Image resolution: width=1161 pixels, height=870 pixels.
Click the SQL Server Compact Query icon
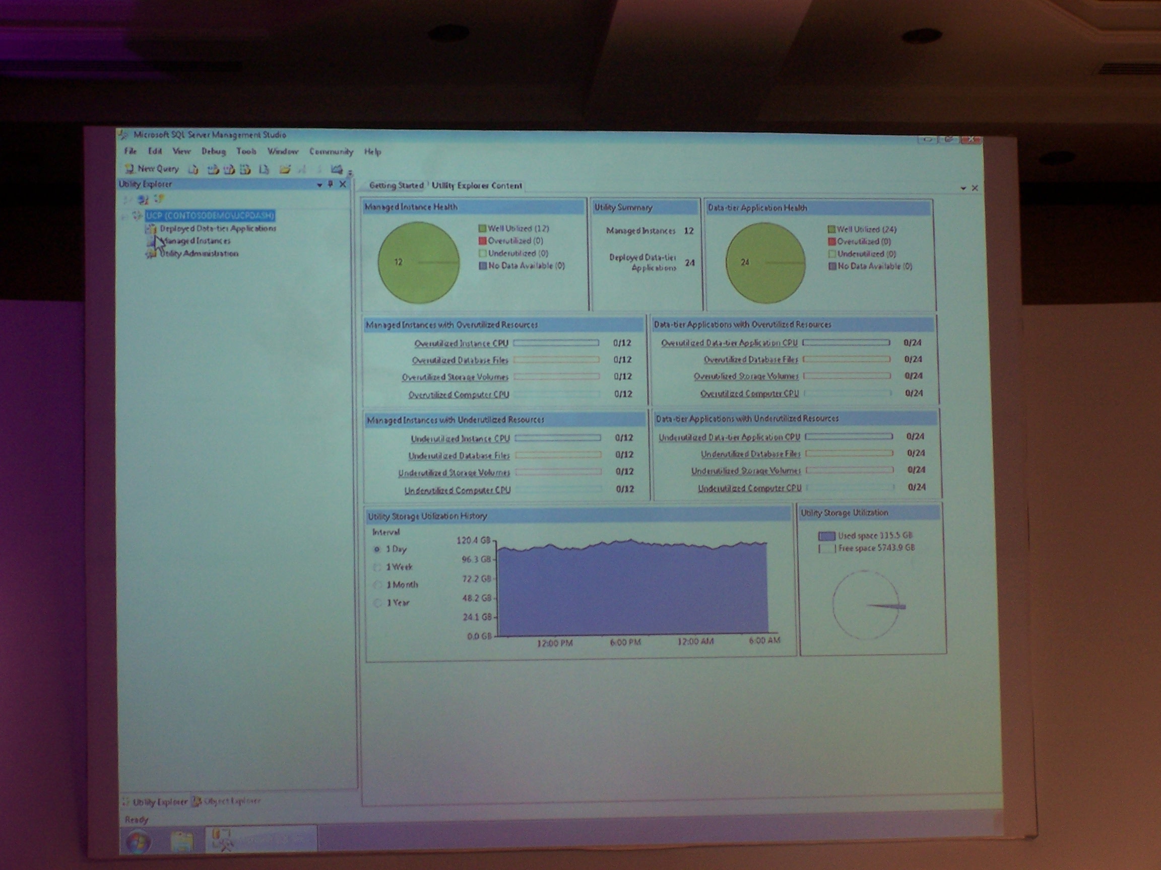point(264,169)
